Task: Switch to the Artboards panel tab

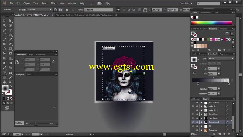Action: click(196, 99)
